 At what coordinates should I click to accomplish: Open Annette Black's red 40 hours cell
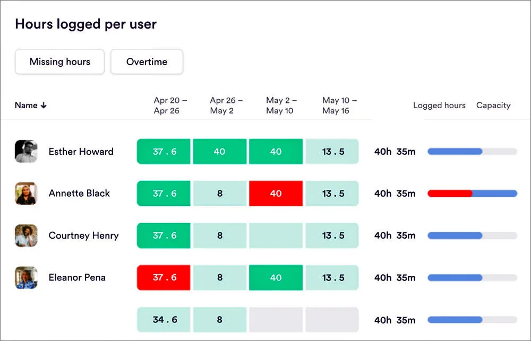[x=276, y=194]
